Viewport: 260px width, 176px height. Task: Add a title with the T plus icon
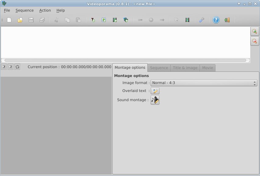point(93,20)
